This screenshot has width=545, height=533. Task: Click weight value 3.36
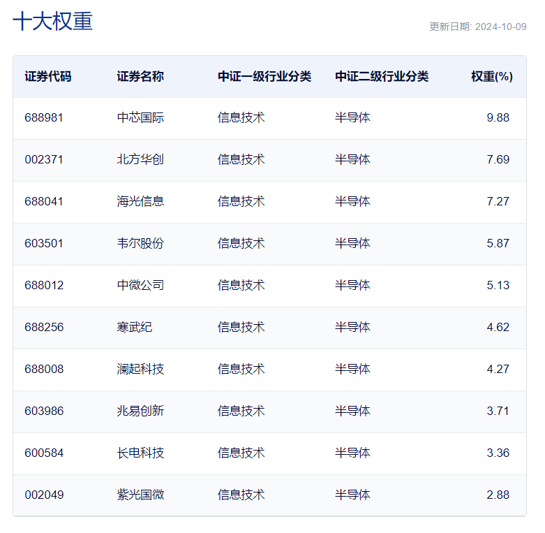coord(498,453)
